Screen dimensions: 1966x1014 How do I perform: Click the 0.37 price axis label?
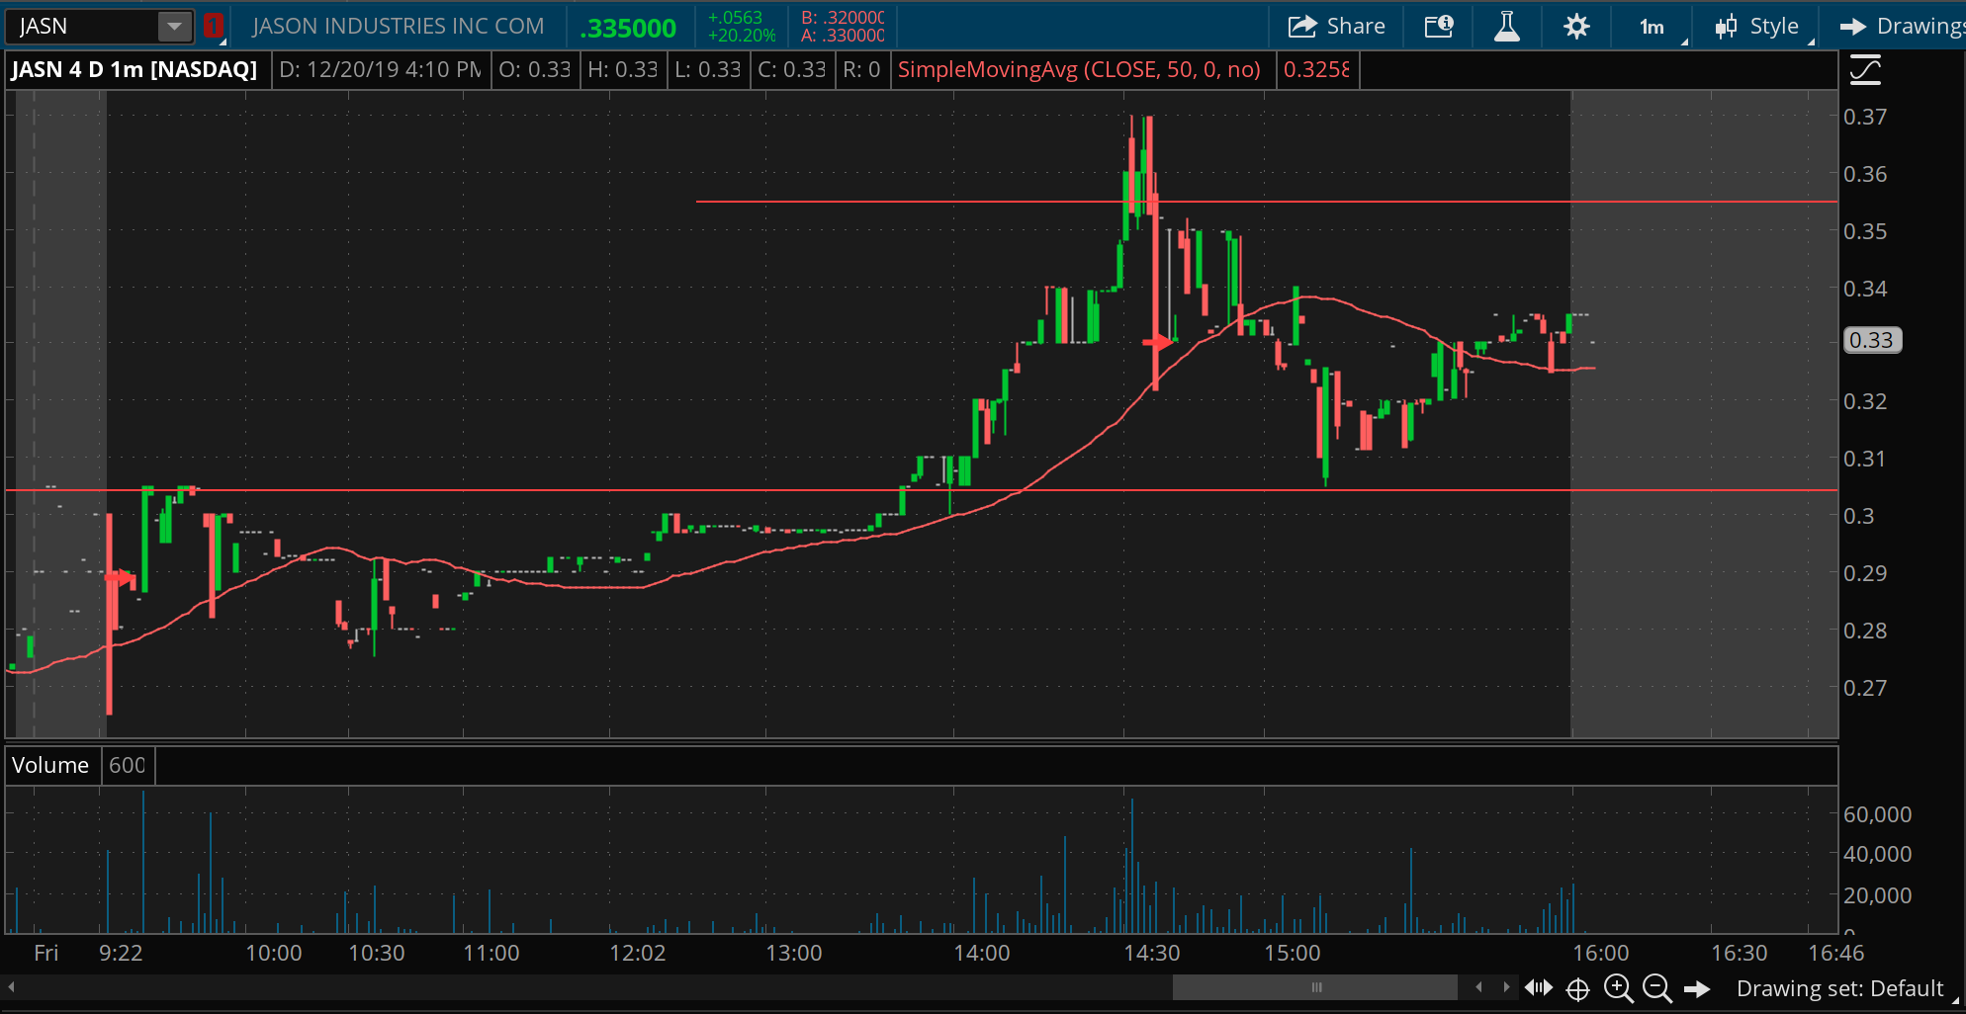pos(1865,117)
